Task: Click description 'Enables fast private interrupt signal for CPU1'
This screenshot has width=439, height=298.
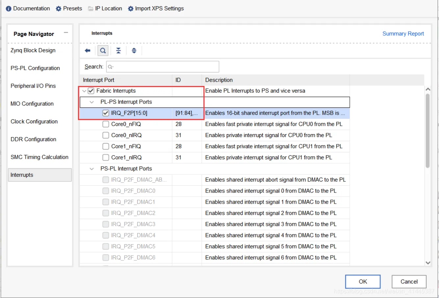Action: tap(274, 146)
